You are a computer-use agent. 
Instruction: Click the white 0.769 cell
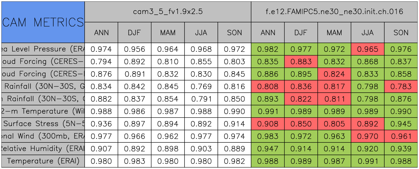coord(201,87)
